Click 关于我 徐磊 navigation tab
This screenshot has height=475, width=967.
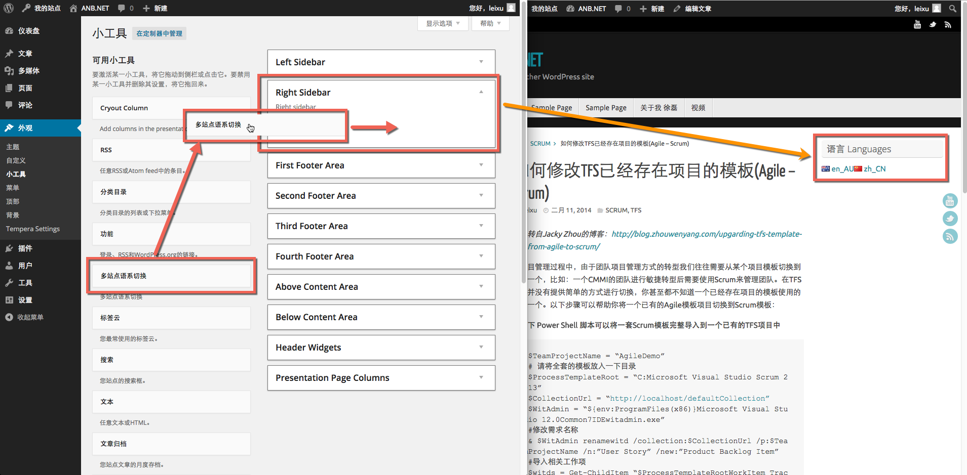point(659,108)
